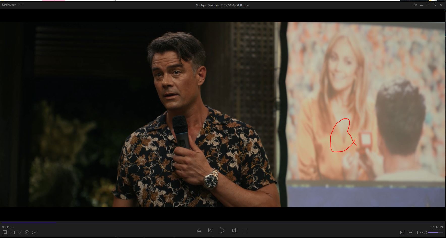Skip to the next track
Viewport: 446px width, 238px height.
[x=234, y=230]
